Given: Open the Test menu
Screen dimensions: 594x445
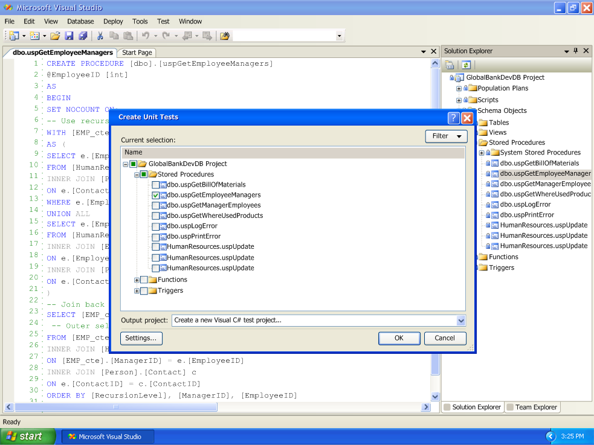Looking at the screenshot, I should [x=163, y=22].
